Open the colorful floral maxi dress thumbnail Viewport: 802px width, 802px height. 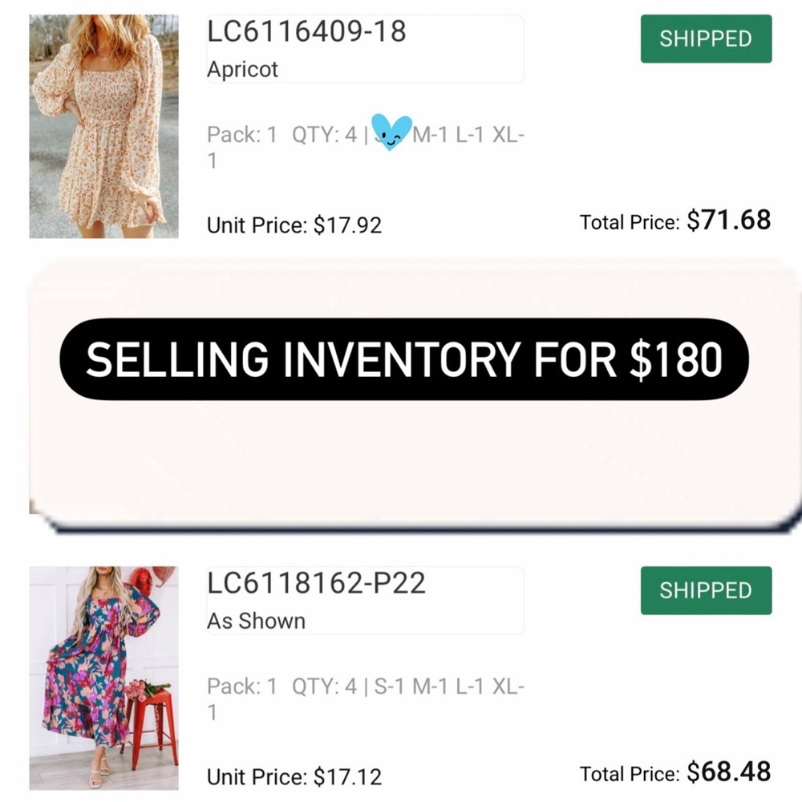click(103, 678)
